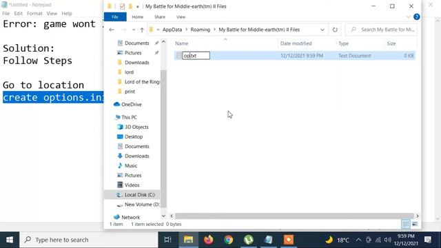Click Roaming in the address path
The width and height of the screenshot is (441, 248).
coord(201,30)
